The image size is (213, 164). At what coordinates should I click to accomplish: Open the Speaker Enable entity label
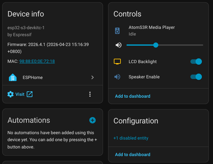pos(144,77)
